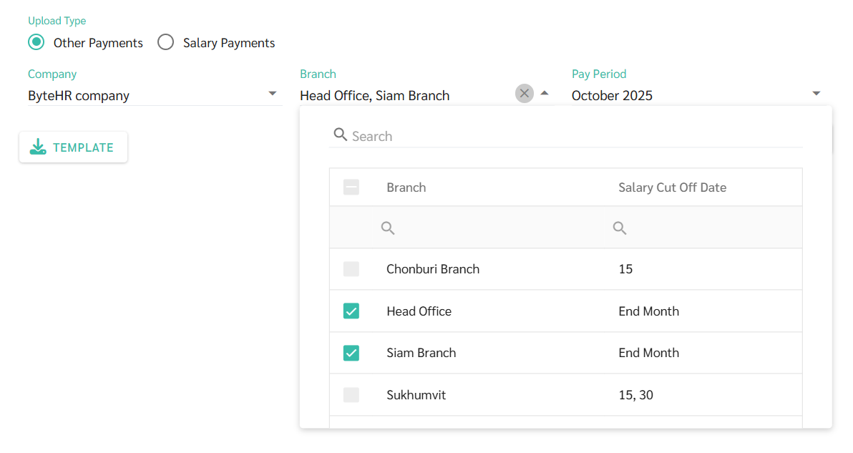Image resolution: width=853 pixels, height=453 pixels.
Task: Toggle the select-all branches header checkbox
Action: [x=351, y=187]
